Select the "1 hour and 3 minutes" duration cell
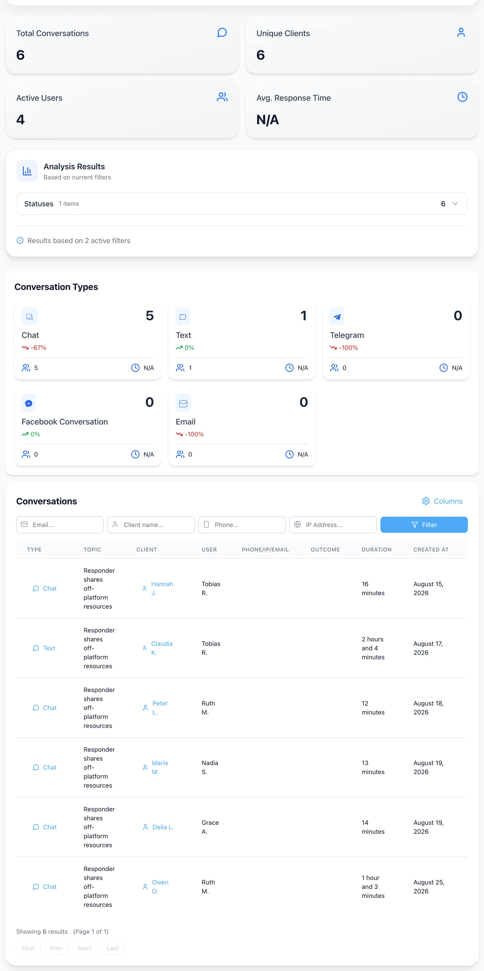 click(373, 887)
